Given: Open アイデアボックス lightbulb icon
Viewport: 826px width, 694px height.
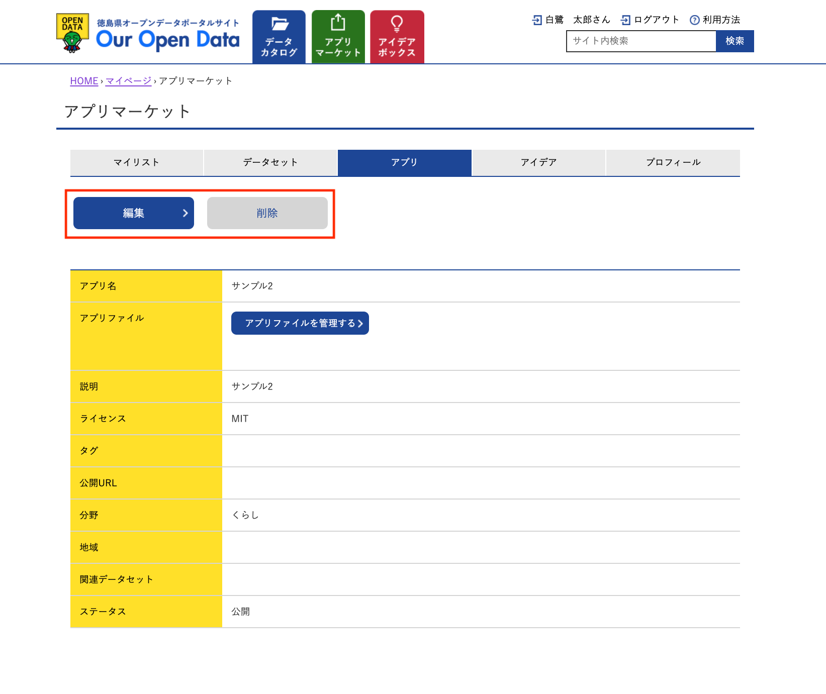Looking at the screenshot, I should tap(397, 23).
